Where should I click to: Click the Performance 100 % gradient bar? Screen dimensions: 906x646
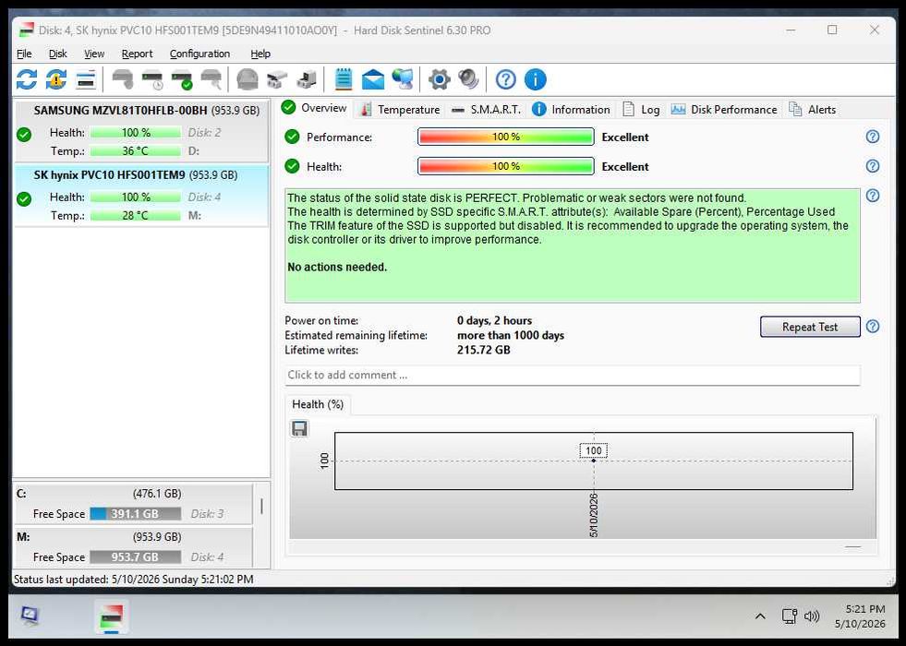(x=505, y=137)
